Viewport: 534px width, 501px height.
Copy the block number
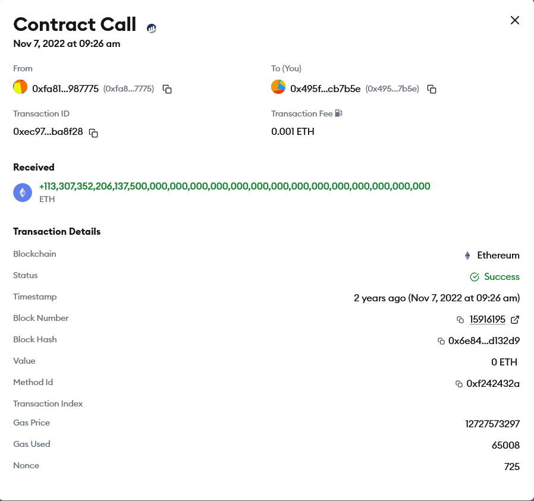[460, 320]
